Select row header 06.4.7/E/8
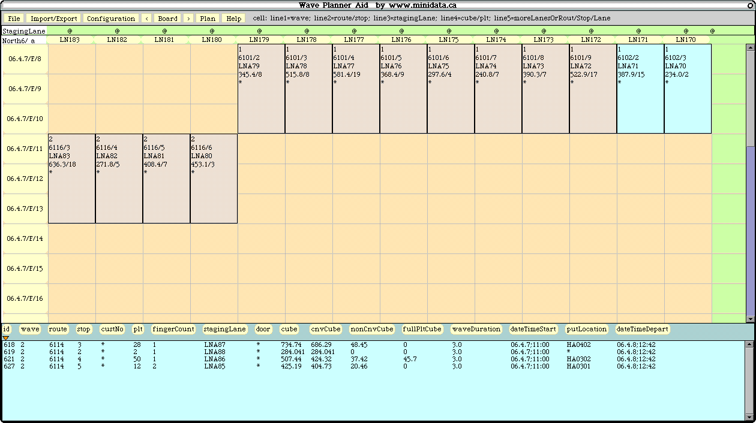756x423 pixels. point(25,59)
